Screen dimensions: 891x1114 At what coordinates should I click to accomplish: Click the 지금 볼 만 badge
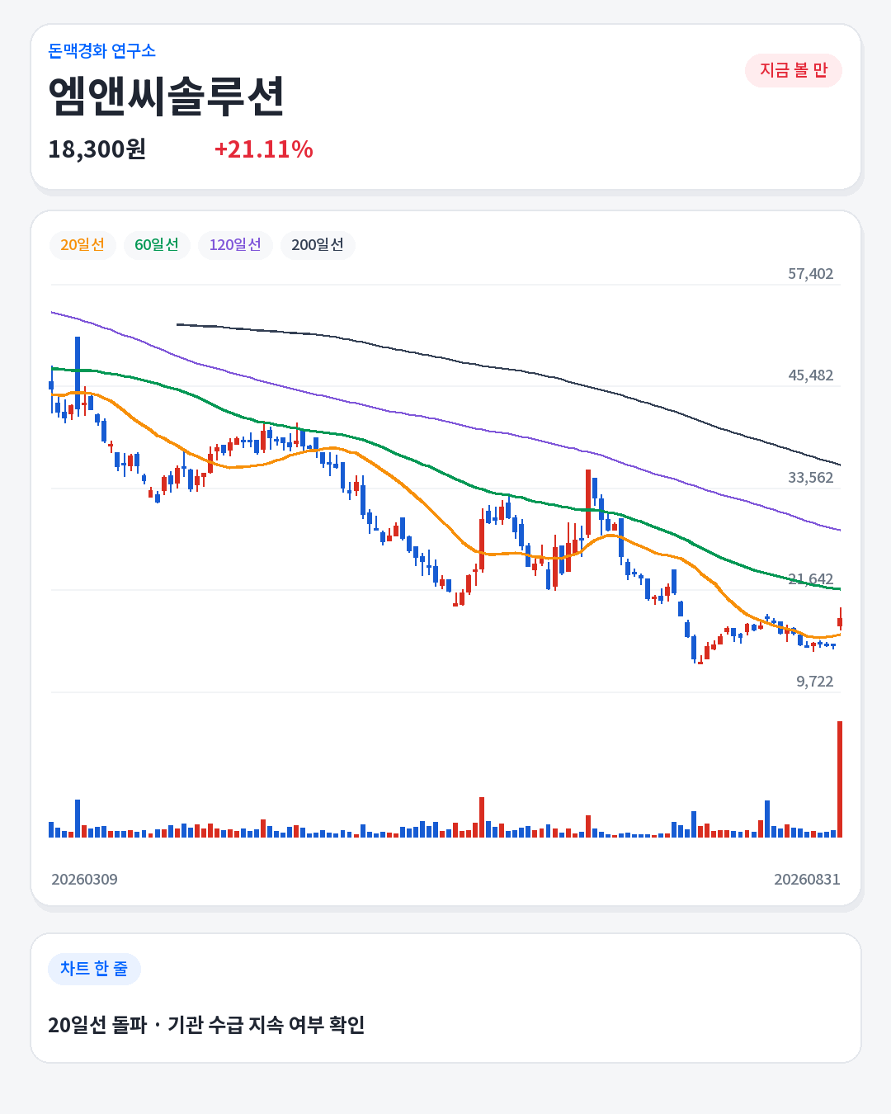794,70
